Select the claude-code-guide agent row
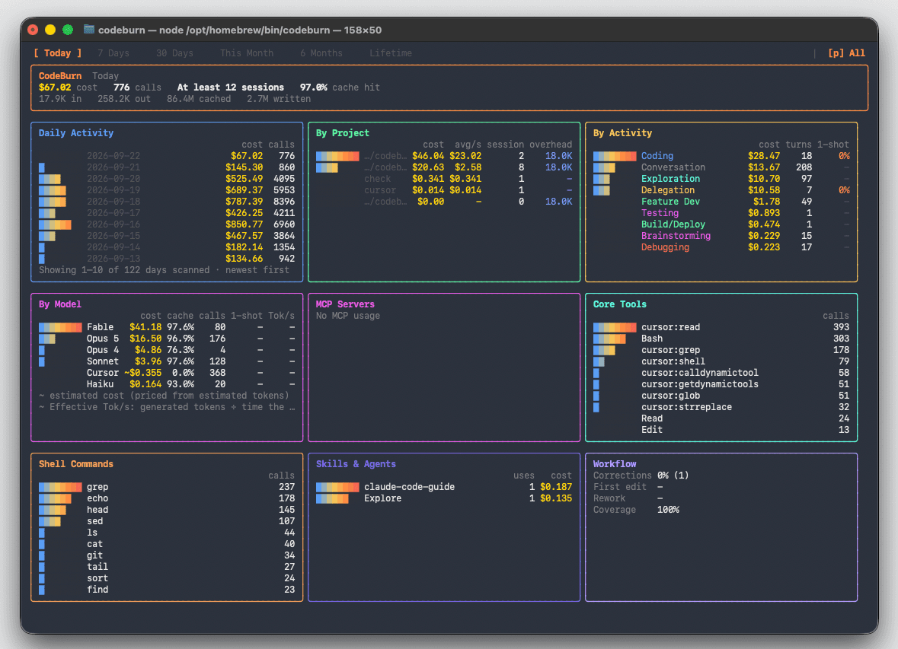The width and height of the screenshot is (898, 649). [x=444, y=487]
